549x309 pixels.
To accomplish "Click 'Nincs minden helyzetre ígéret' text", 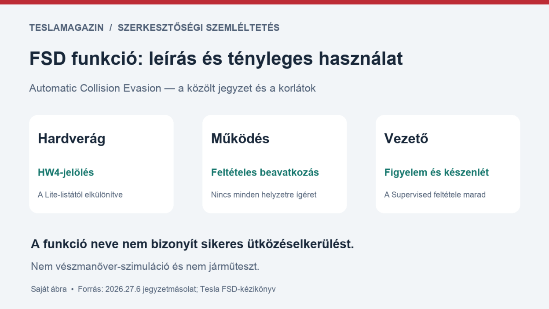I will point(264,195).
